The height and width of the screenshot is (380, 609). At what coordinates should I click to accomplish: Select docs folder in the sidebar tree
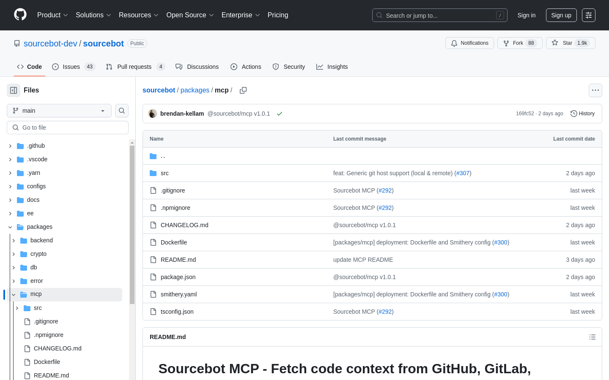(x=33, y=200)
